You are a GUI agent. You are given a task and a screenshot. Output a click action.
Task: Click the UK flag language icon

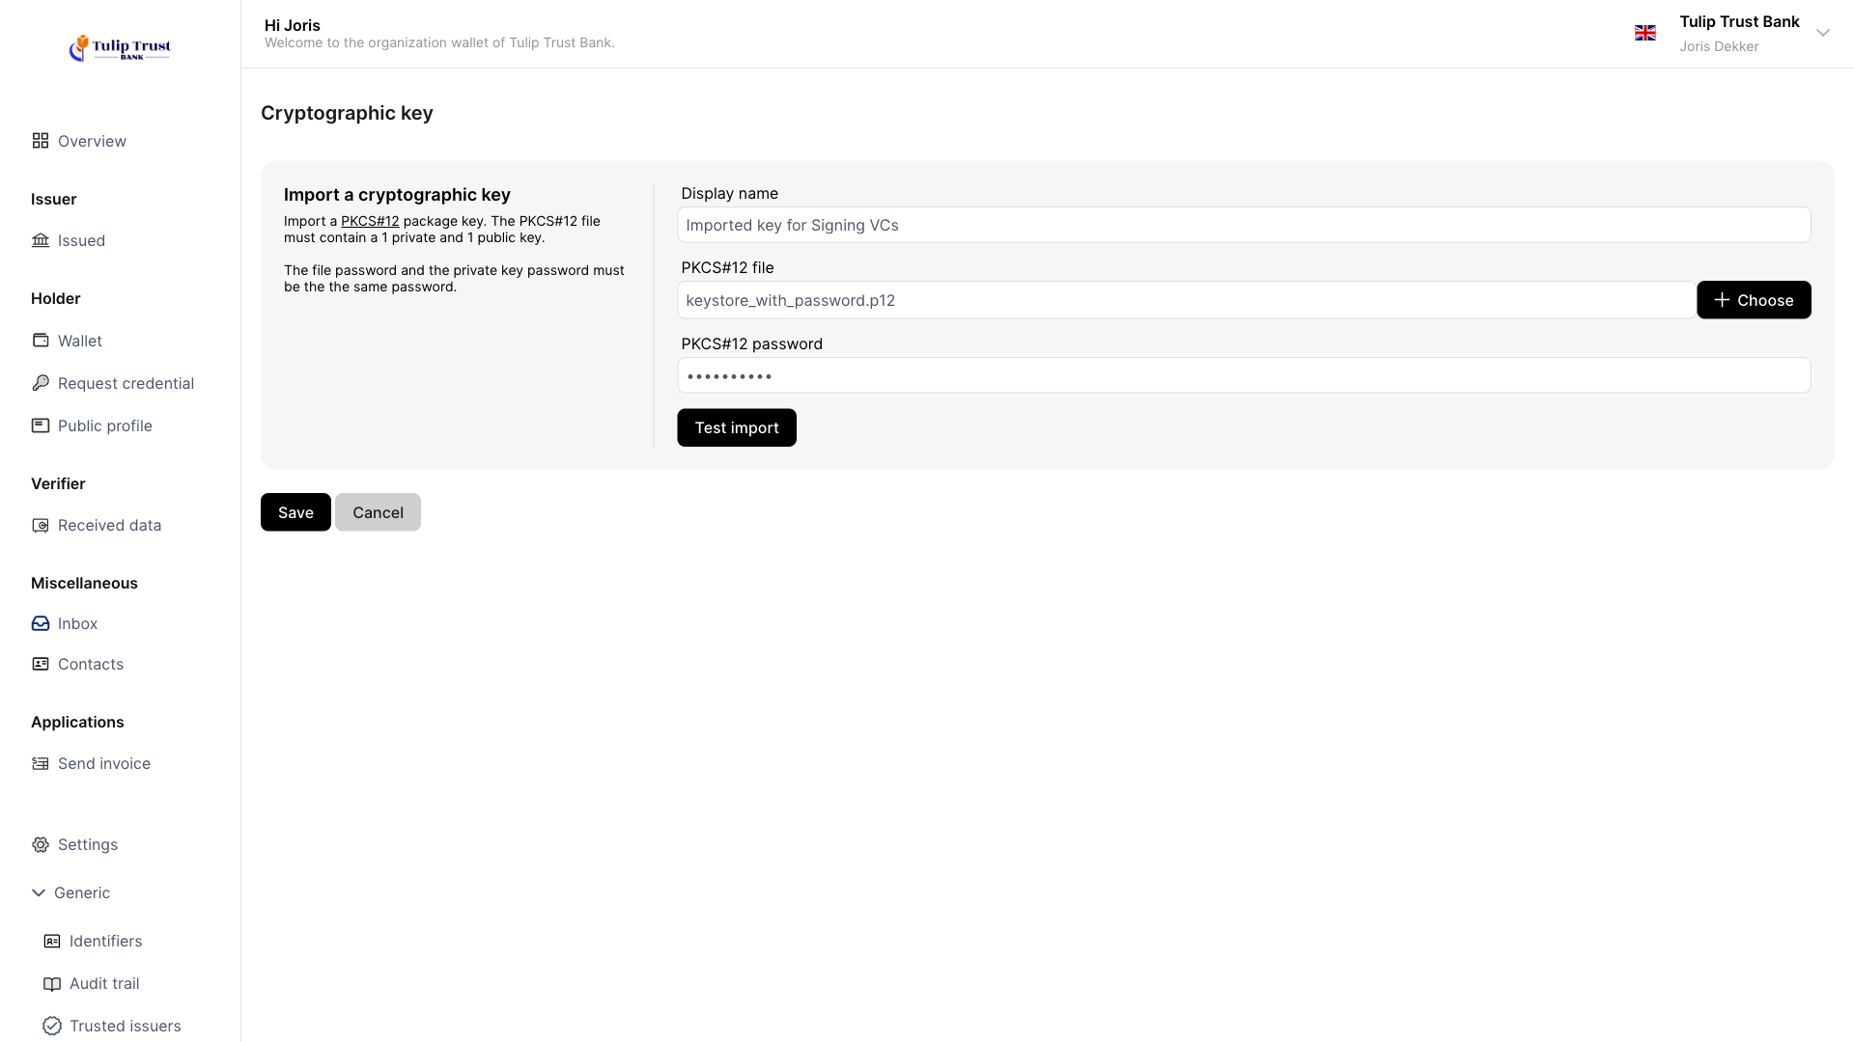(1644, 33)
